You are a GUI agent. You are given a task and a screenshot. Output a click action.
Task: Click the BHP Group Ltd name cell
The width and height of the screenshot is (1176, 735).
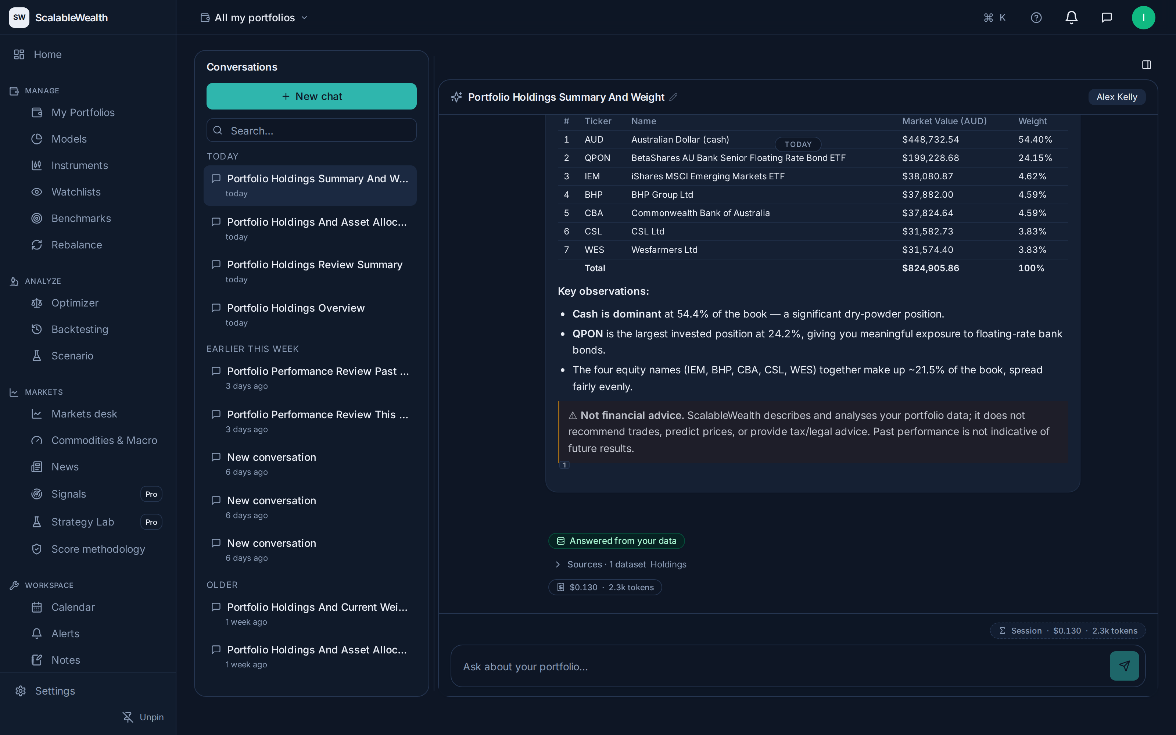(x=662, y=194)
